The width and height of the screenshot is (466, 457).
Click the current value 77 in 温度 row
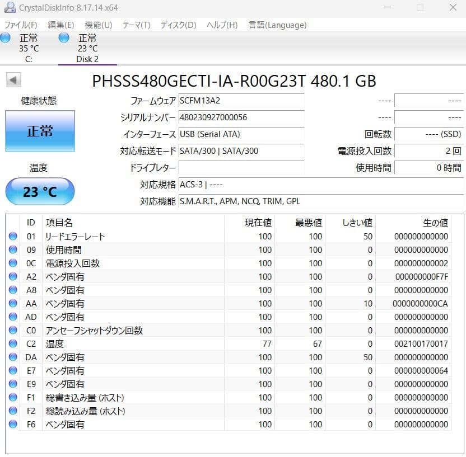[267, 343]
